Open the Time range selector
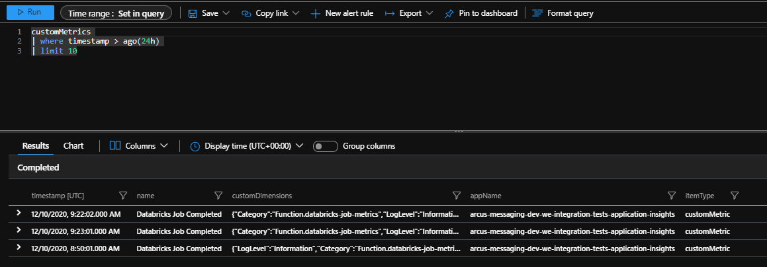The height and width of the screenshot is (267, 767). pyautogui.click(x=116, y=13)
